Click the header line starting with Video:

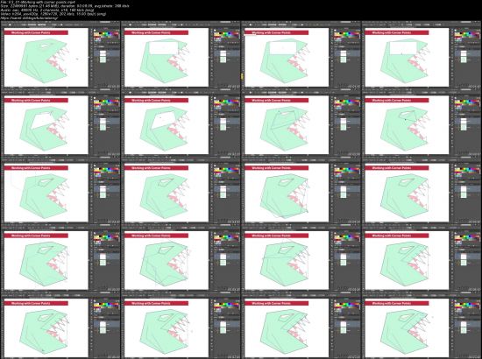(x=53, y=14)
